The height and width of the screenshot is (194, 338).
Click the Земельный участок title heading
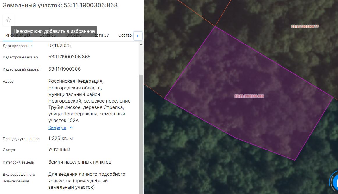coord(61,5)
